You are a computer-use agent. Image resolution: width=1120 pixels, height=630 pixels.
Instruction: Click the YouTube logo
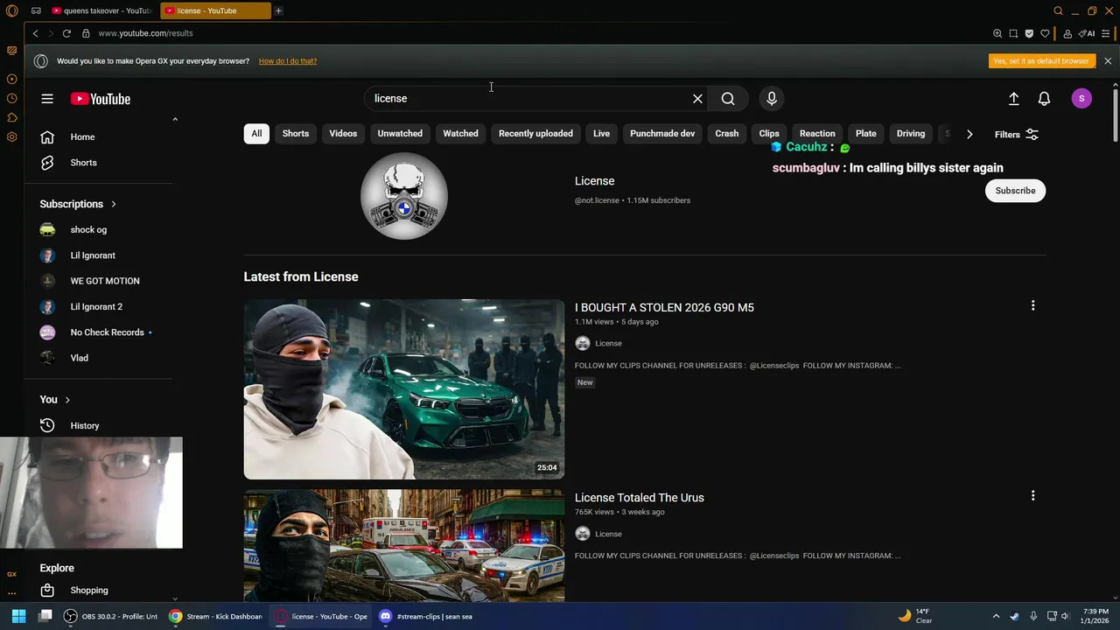(x=101, y=99)
